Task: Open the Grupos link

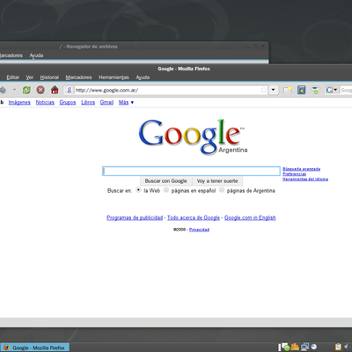Action: (x=68, y=102)
